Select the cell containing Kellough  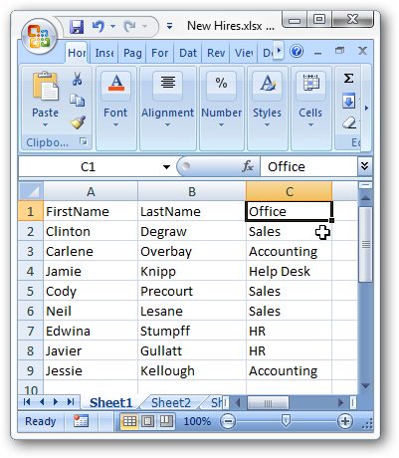[192, 370]
